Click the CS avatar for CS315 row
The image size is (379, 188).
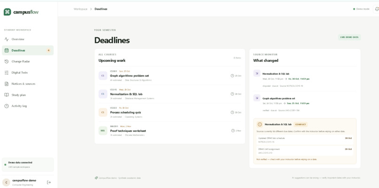(x=103, y=94)
